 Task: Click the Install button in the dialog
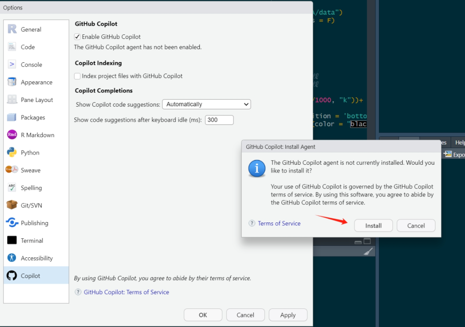click(x=373, y=225)
